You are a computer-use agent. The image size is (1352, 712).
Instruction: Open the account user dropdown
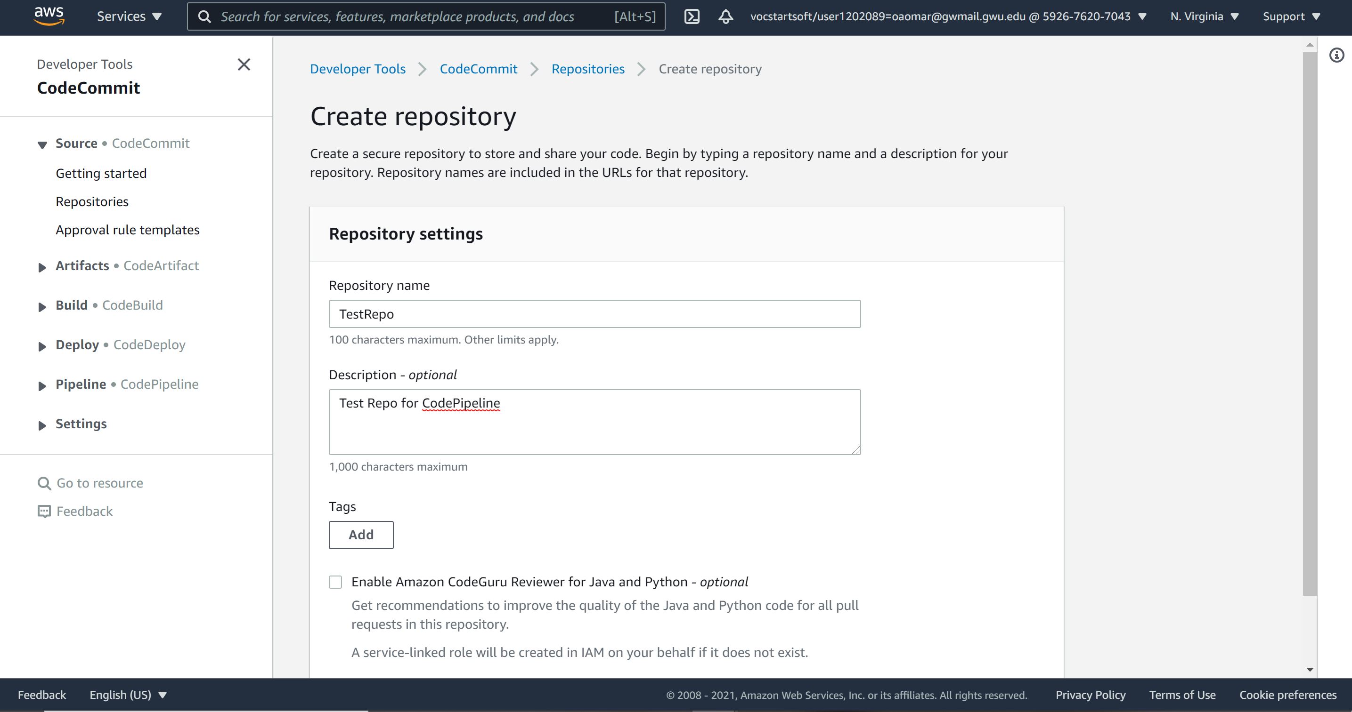[x=948, y=17]
